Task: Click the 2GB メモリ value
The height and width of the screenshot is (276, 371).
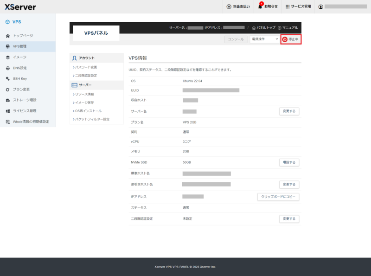Action: [x=186, y=152]
